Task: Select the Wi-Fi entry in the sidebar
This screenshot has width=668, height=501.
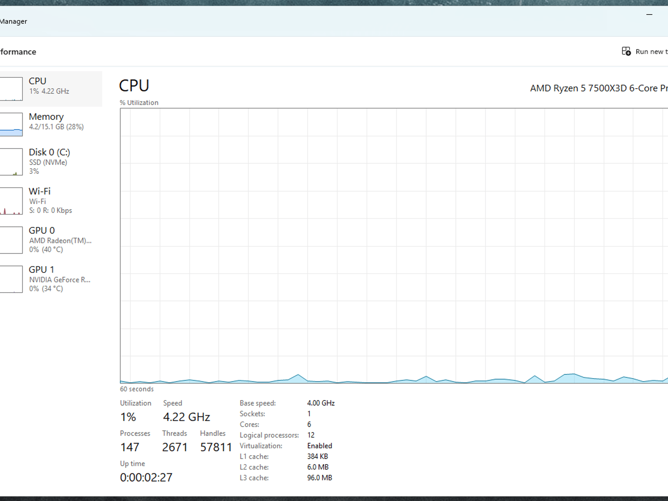Action: coord(51,201)
